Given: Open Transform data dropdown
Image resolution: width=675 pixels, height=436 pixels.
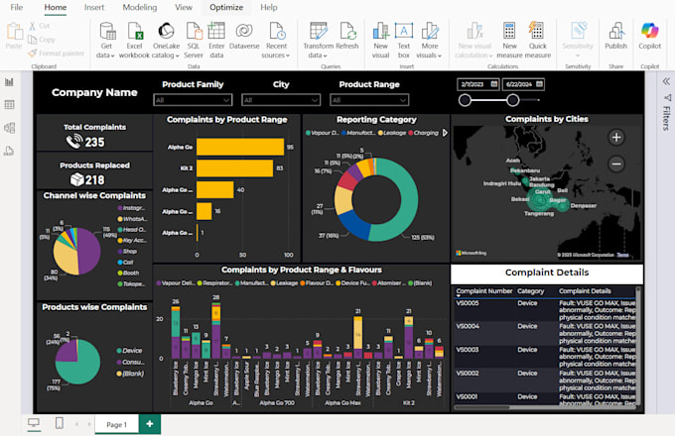Looking at the screenshot, I should tap(318, 41).
